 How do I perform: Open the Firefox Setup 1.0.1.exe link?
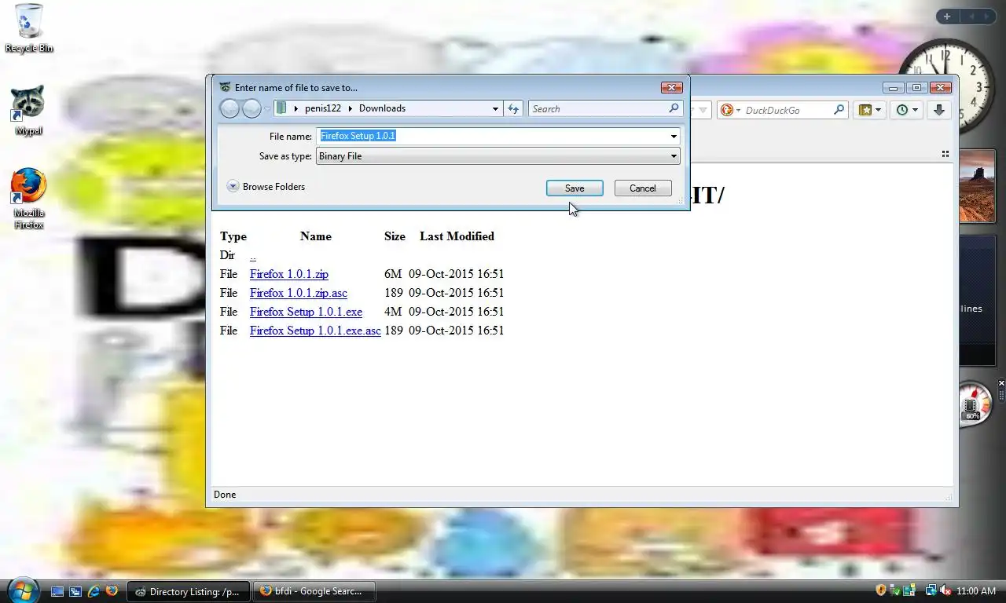(306, 312)
